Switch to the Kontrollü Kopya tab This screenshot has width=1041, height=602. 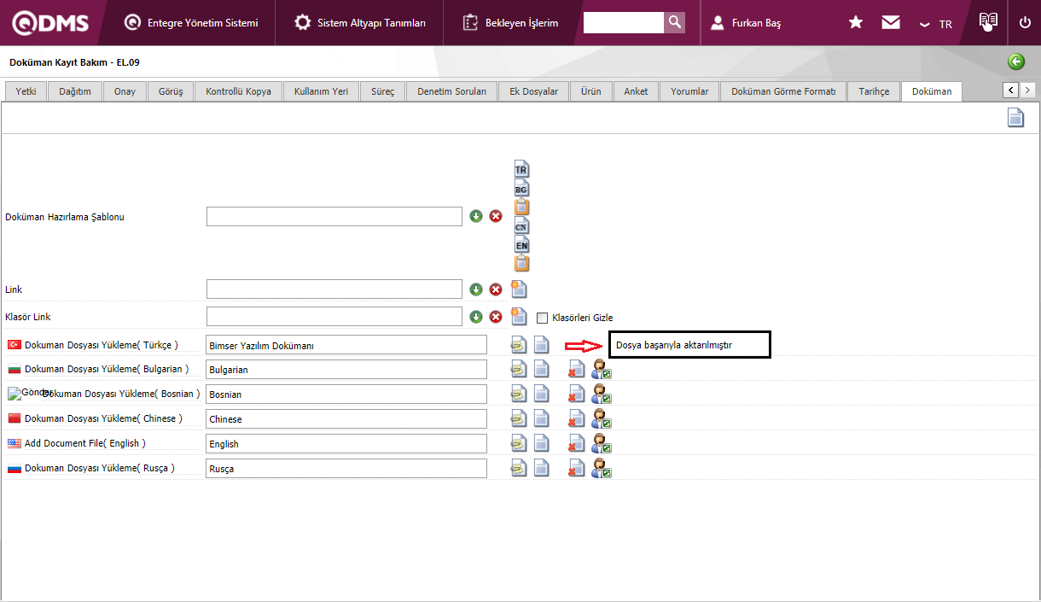click(238, 91)
